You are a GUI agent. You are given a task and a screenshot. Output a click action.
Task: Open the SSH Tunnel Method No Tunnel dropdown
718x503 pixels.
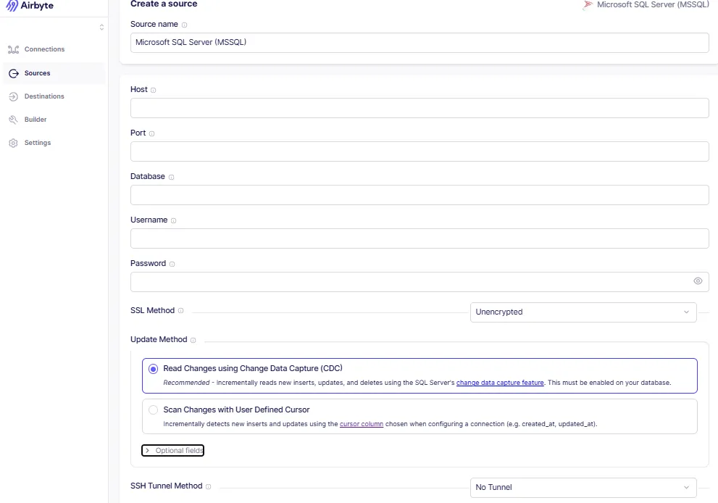[x=583, y=488]
